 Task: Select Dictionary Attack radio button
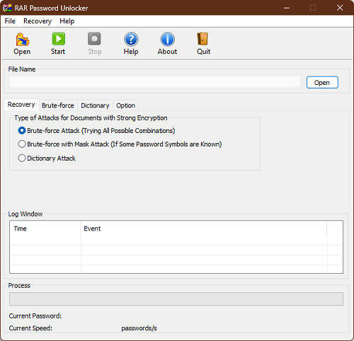click(22, 158)
